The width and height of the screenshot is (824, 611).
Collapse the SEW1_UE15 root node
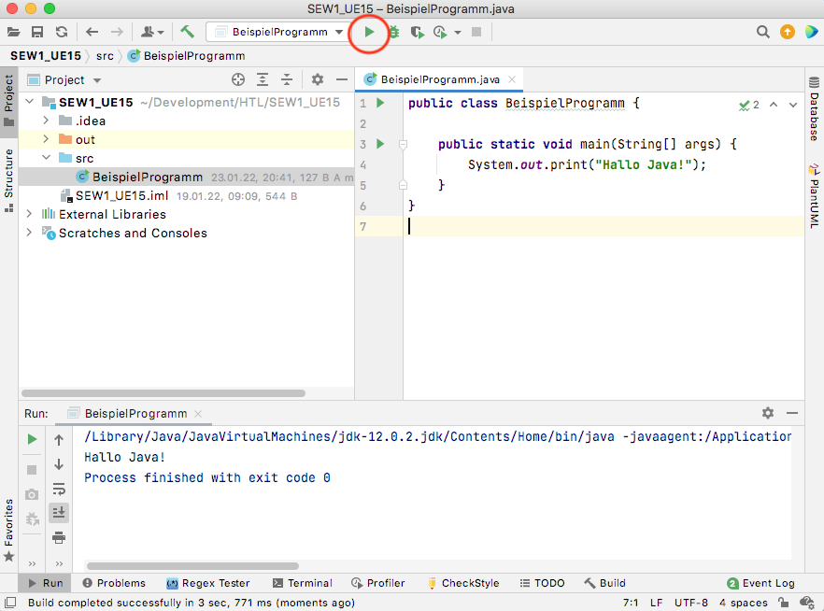(x=30, y=102)
